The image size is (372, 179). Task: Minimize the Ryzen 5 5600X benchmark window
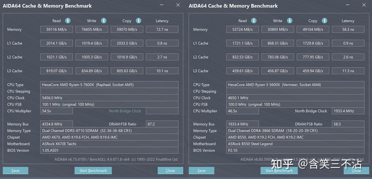[348, 5]
